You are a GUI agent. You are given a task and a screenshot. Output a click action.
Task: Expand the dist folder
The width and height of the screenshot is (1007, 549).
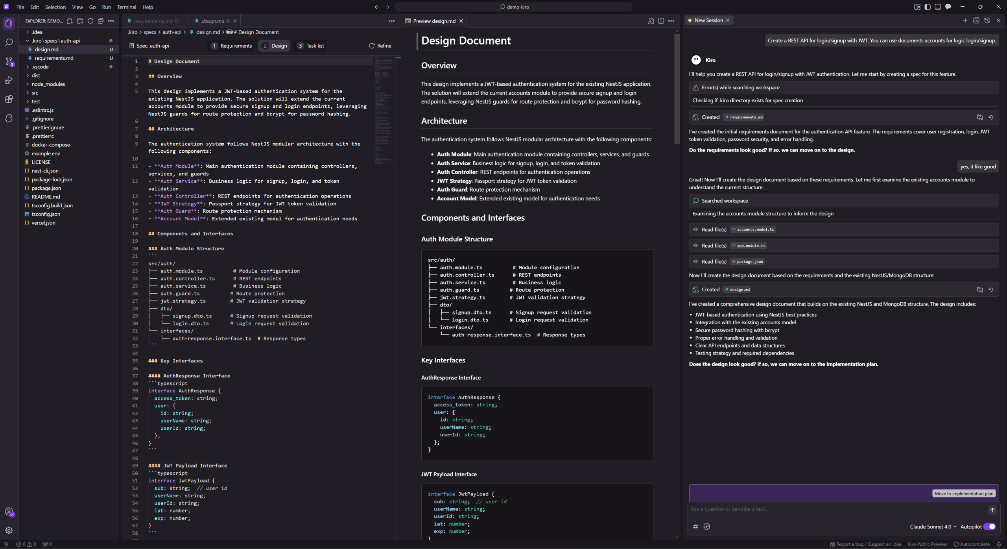[x=68, y=76]
